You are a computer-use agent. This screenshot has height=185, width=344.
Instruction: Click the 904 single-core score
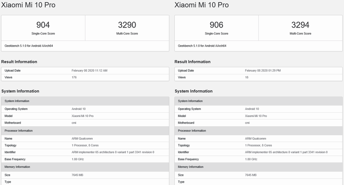coord(43,25)
